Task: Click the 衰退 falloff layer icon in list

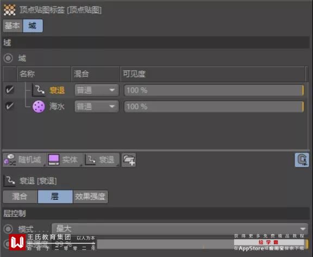Action: point(39,90)
